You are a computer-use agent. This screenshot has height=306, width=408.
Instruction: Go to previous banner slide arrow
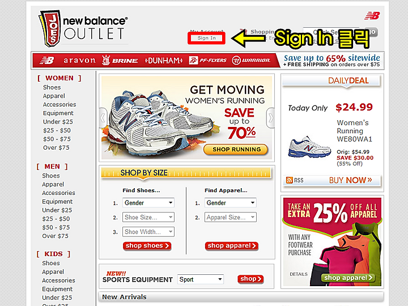[103, 118]
